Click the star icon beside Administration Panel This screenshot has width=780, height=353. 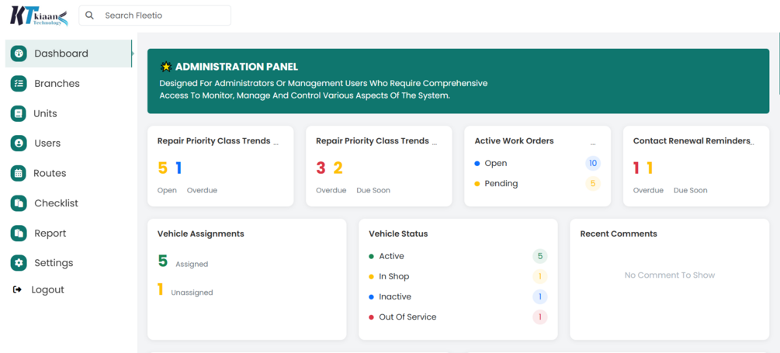(165, 67)
